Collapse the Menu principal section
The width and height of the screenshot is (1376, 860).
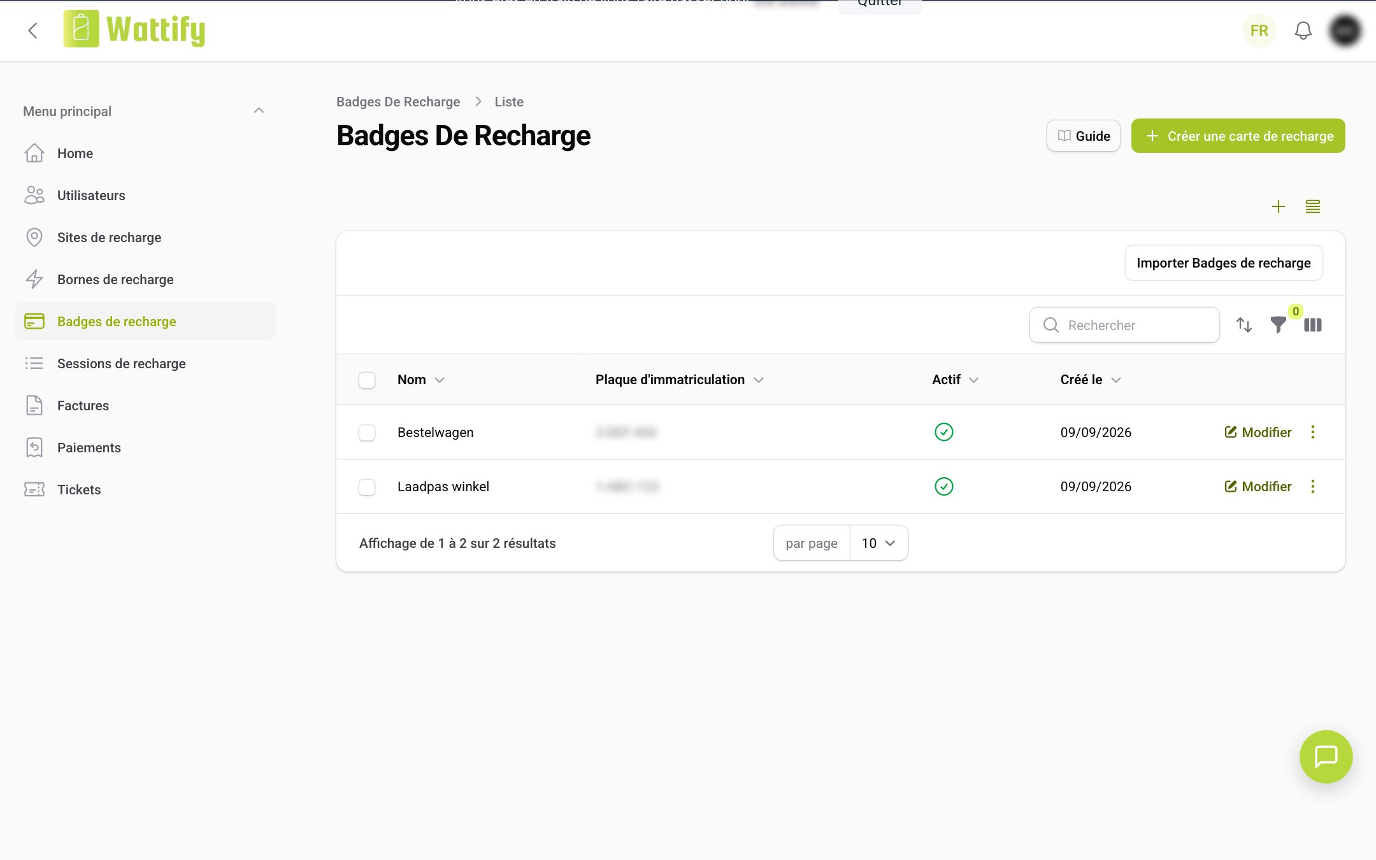coord(259,111)
